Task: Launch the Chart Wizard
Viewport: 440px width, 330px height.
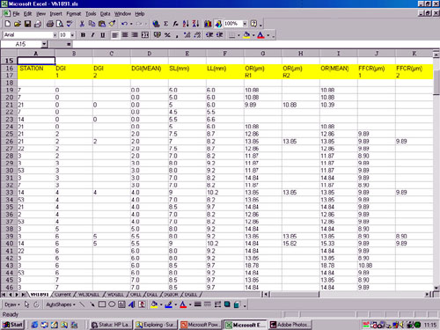Action: pos(208,24)
